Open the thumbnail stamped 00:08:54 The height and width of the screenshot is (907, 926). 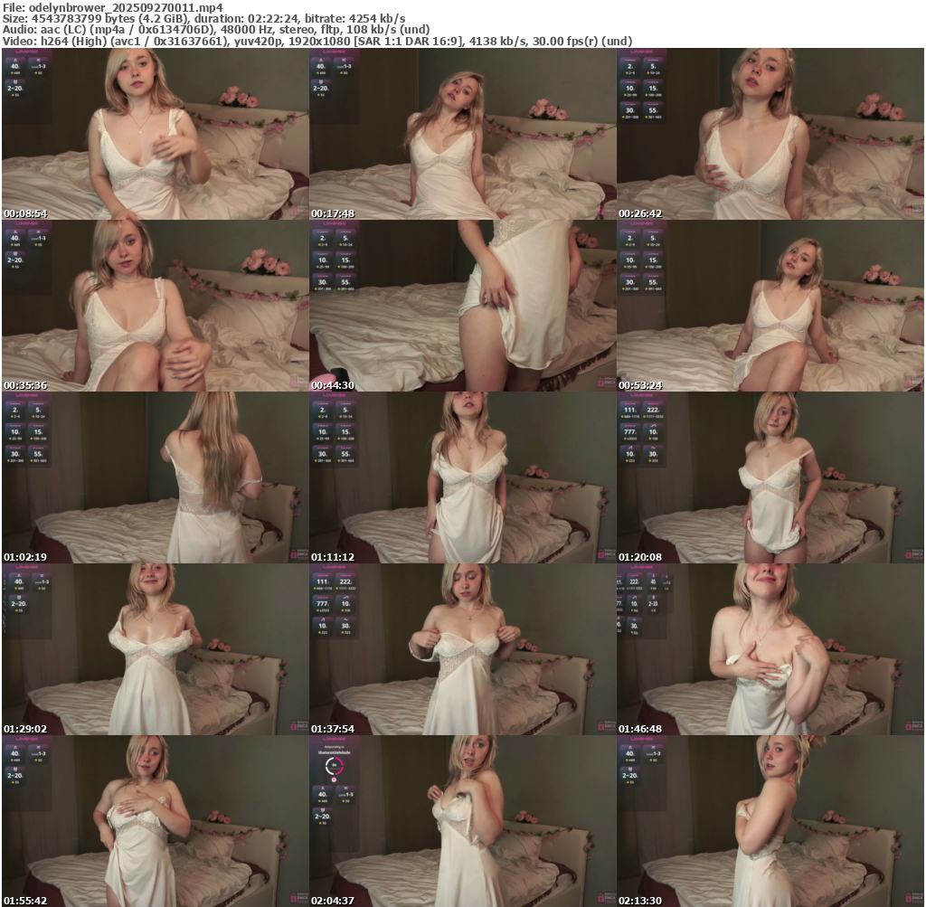(x=156, y=134)
